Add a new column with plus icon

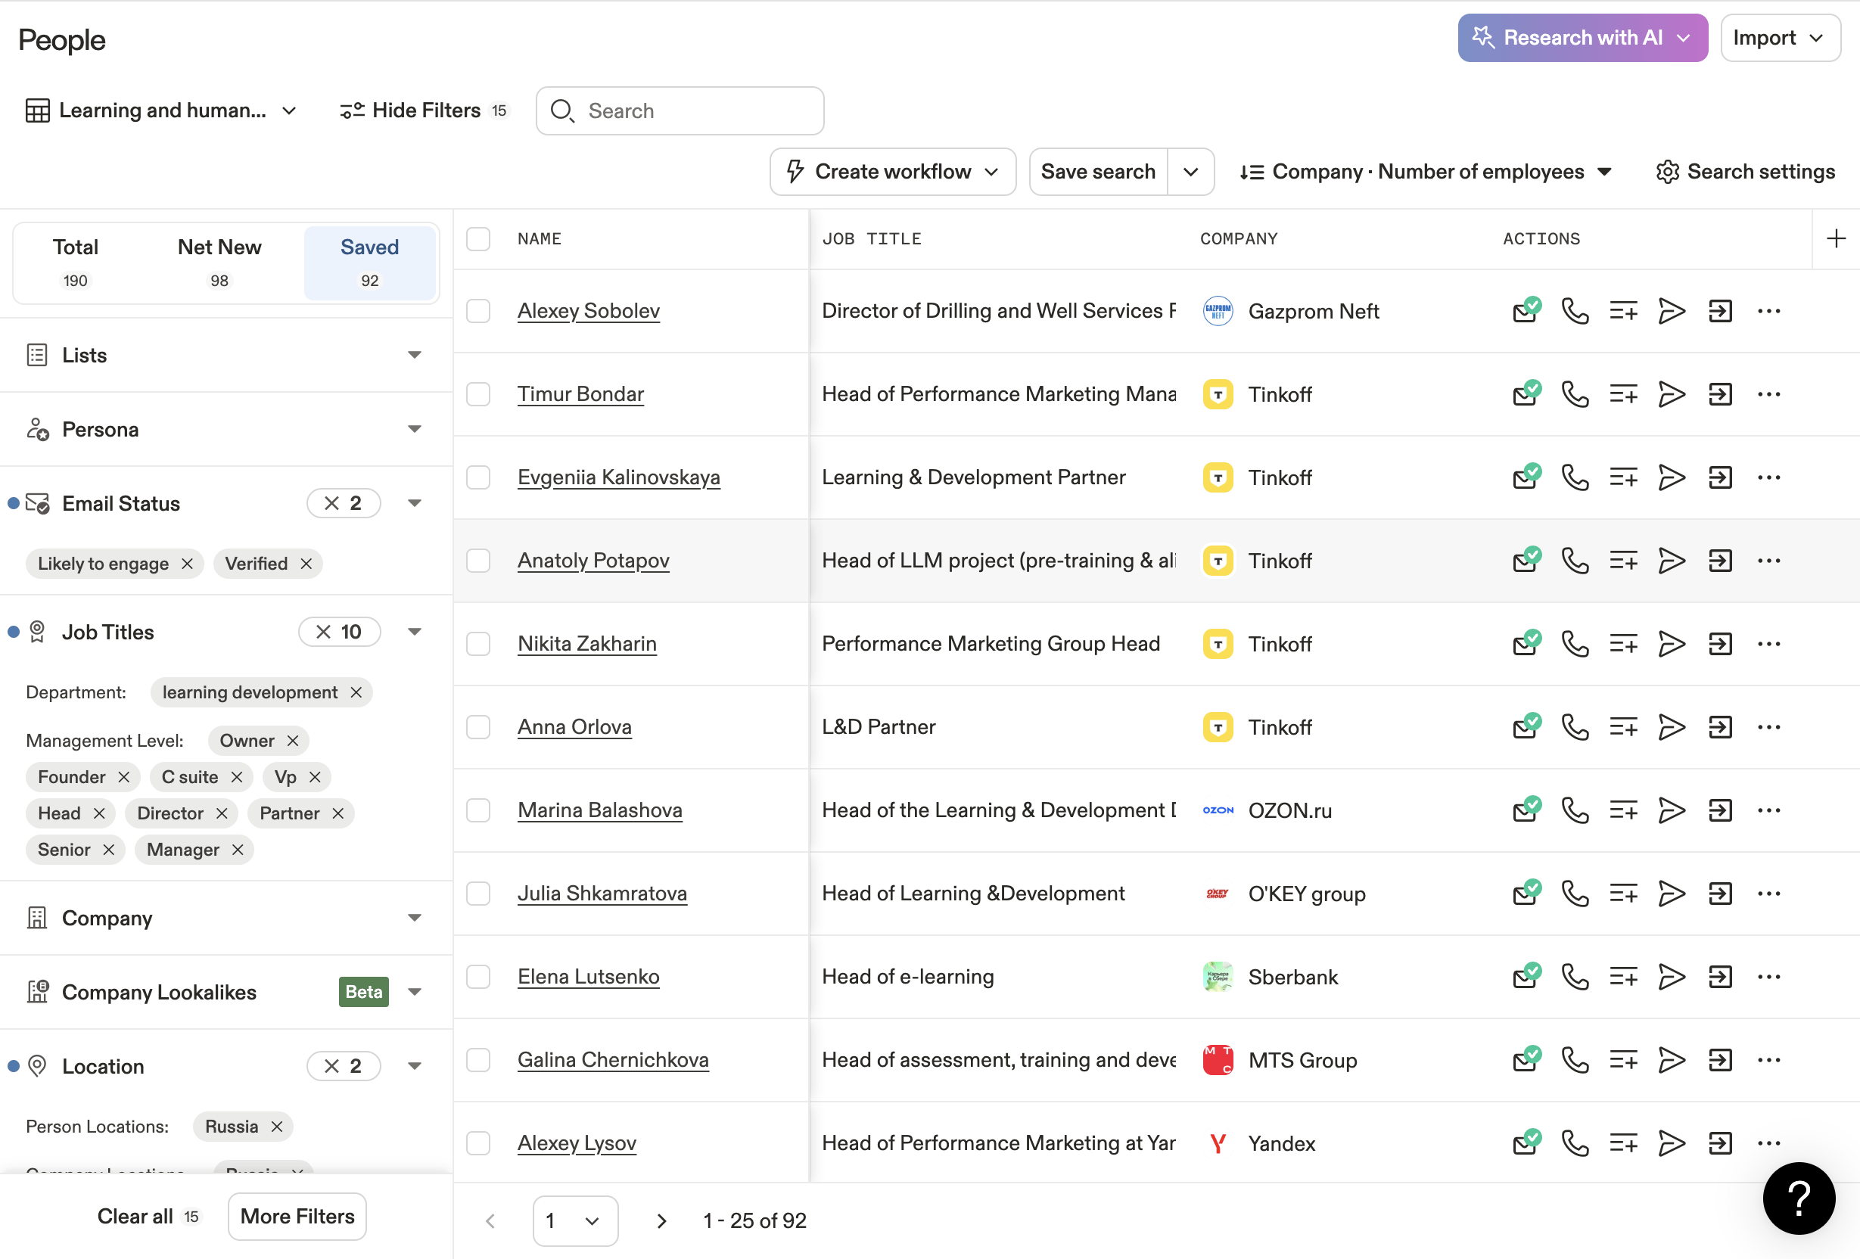tap(1836, 238)
